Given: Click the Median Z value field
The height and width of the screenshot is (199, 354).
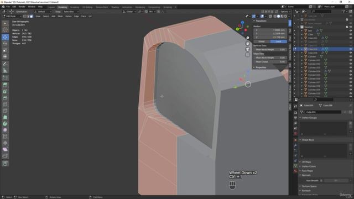Looking at the screenshot, I should pyautogui.click(x=270, y=37).
